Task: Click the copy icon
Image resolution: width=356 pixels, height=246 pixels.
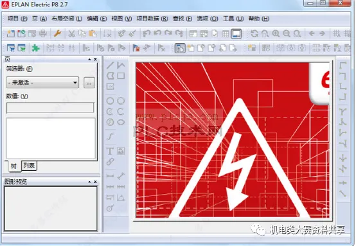Action: point(82,34)
